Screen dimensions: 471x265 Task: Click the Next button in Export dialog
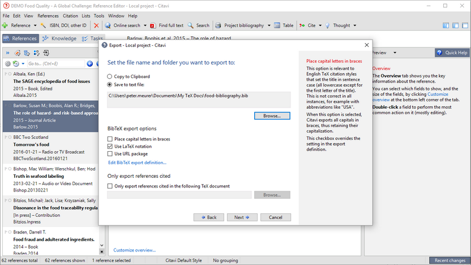pyautogui.click(x=242, y=217)
